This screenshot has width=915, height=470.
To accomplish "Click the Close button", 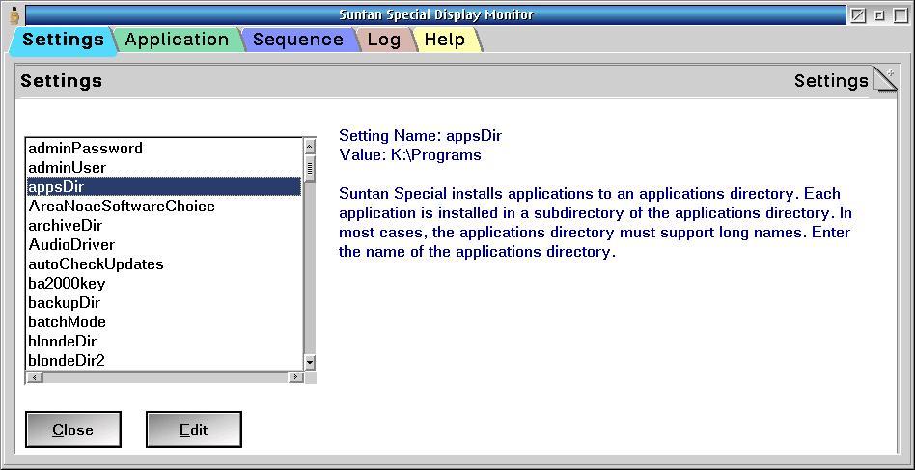I will click(73, 429).
